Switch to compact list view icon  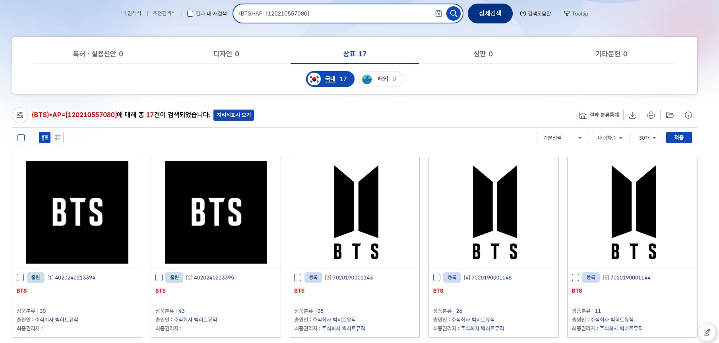(58, 138)
